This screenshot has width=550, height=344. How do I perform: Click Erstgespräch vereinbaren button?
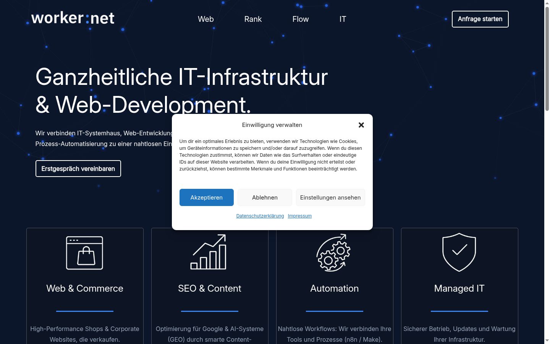point(78,169)
